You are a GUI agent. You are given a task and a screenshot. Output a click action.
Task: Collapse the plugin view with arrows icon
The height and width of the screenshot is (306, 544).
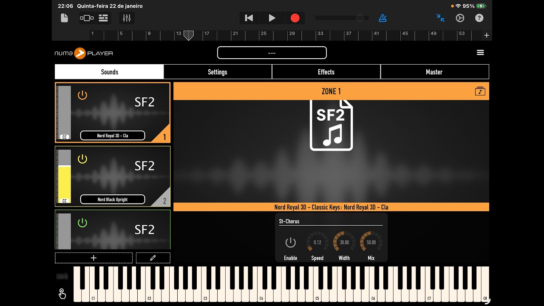pyautogui.click(x=440, y=18)
